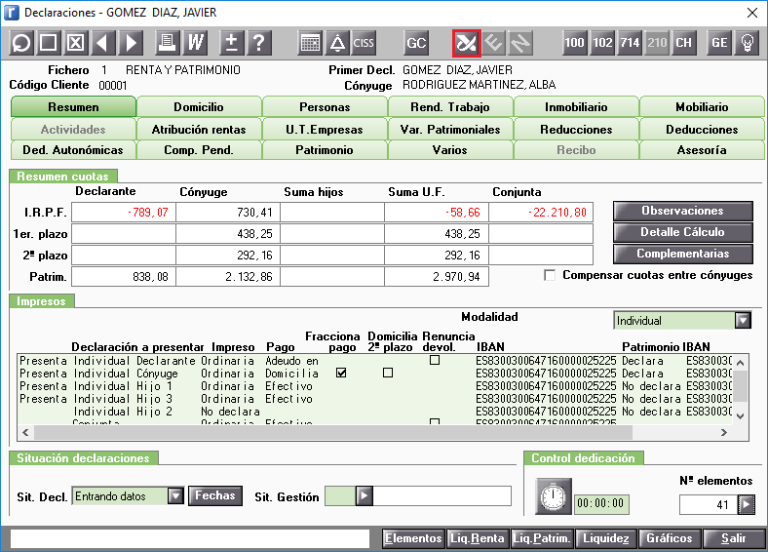Open the Modalidad Individual dropdown

[743, 321]
